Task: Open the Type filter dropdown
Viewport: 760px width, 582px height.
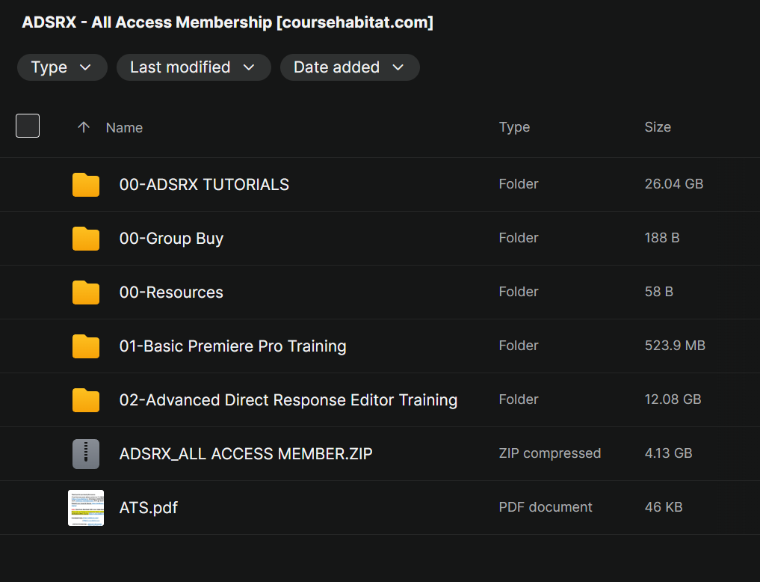Action: [x=62, y=67]
